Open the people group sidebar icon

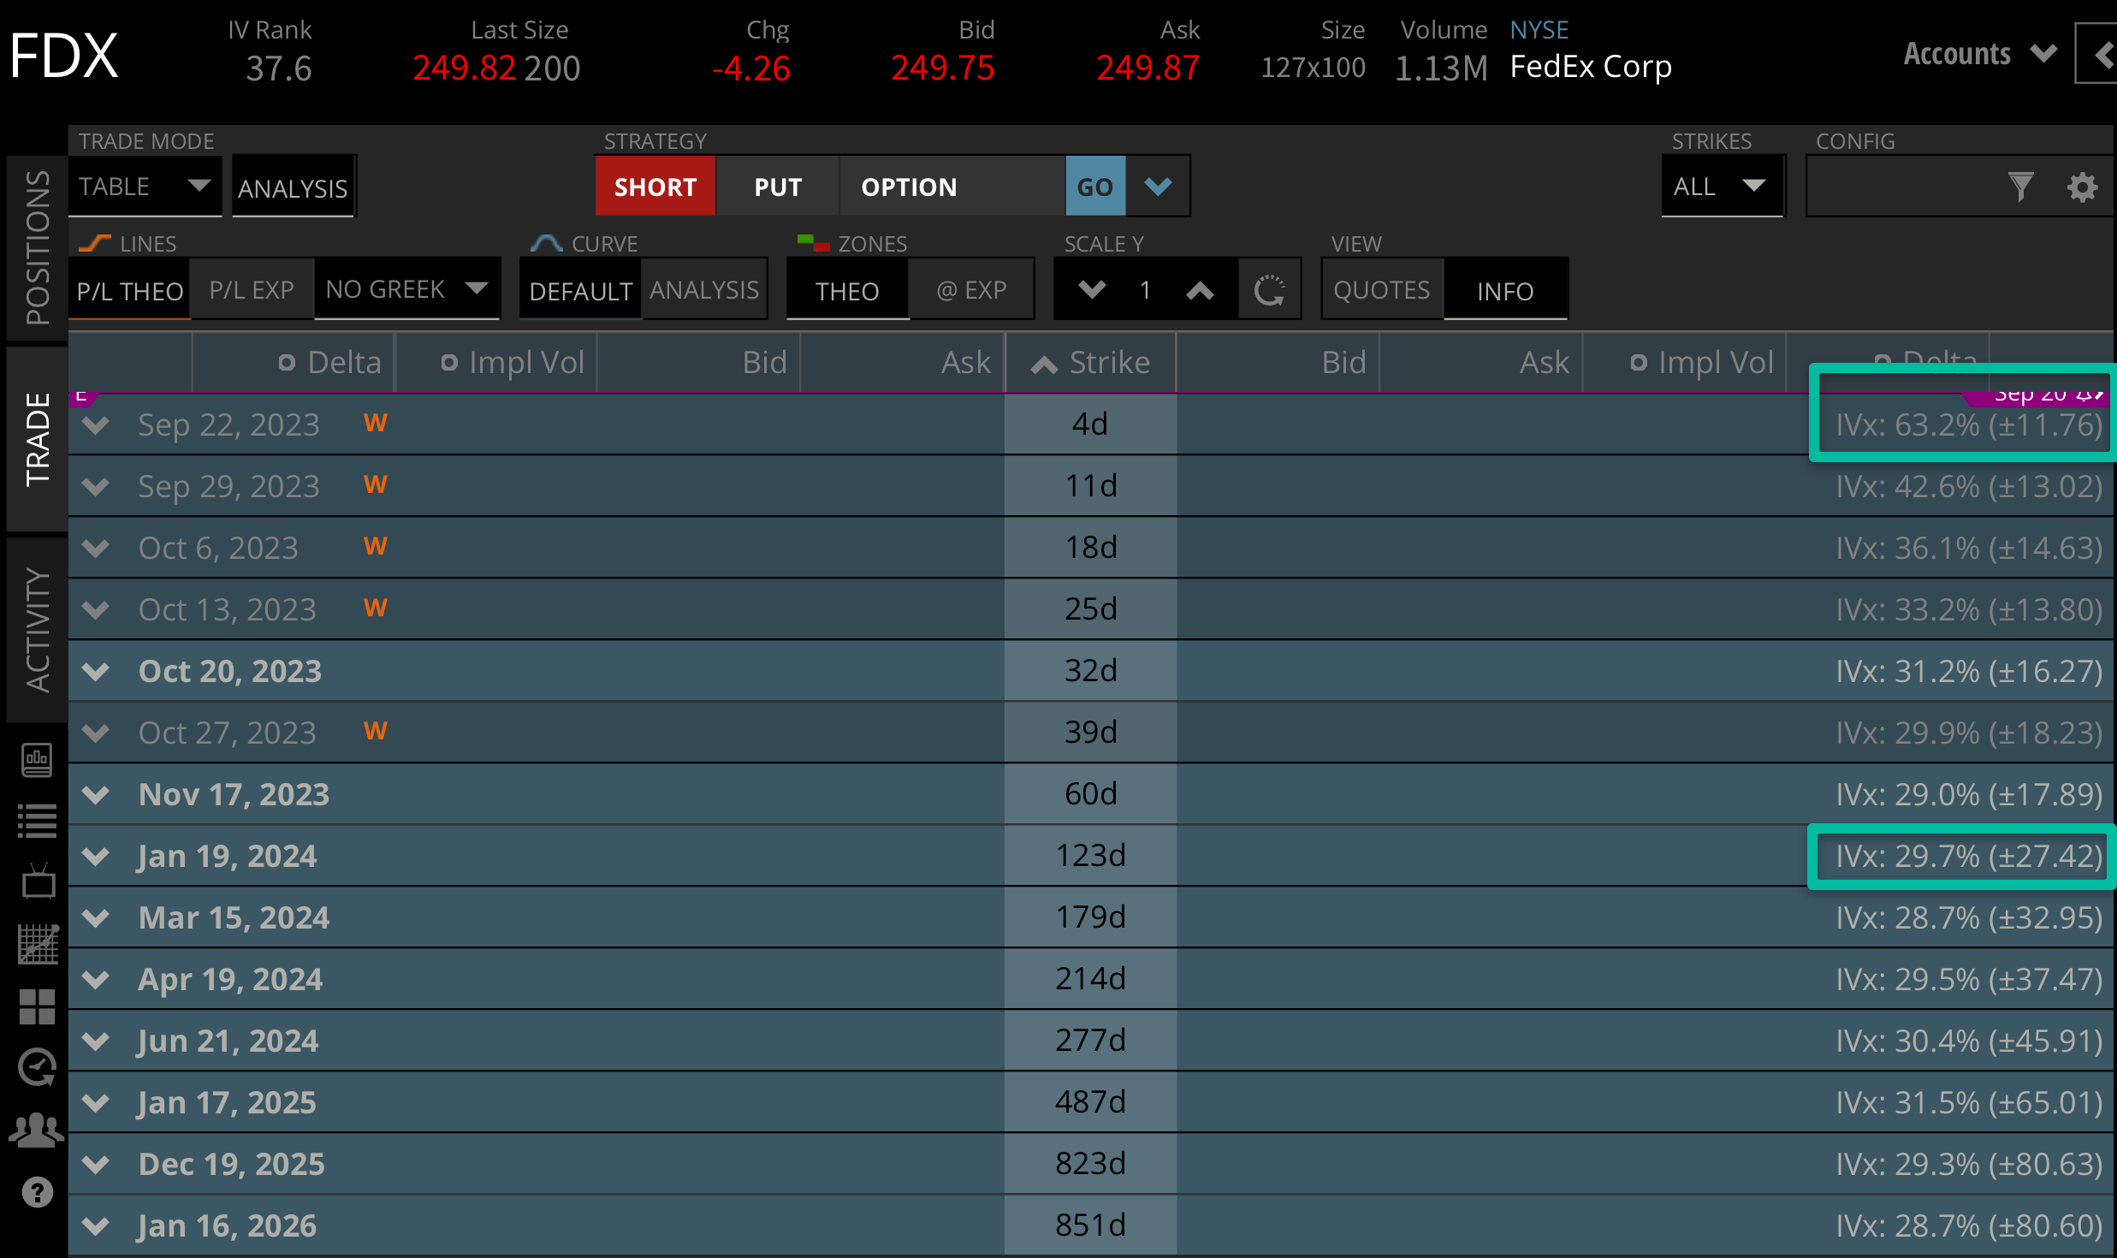pos(37,1130)
